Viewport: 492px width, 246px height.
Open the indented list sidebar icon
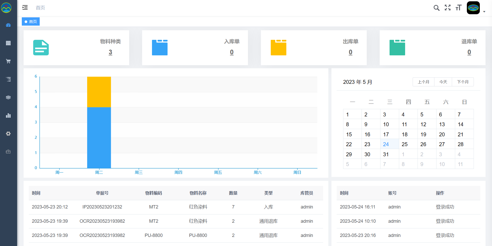[x=8, y=79]
